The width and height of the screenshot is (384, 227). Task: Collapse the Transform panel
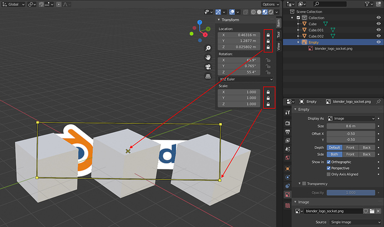click(x=219, y=20)
